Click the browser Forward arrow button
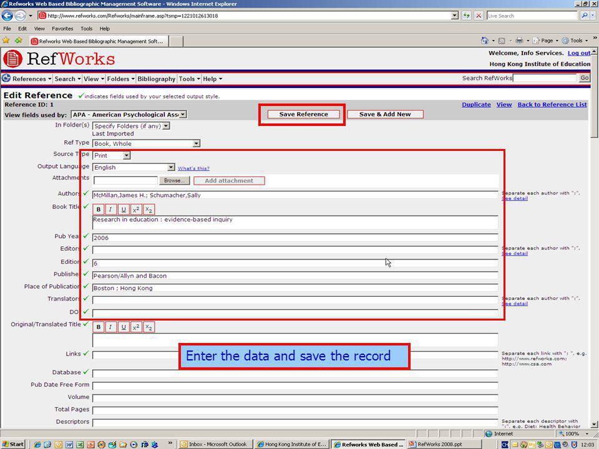Image resolution: width=599 pixels, height=449 pixels. click(20, 16)
